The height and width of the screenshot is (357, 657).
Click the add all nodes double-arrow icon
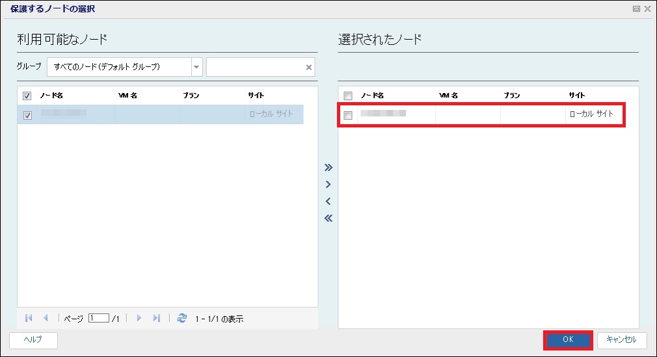pyautogui.click(x=328, y=167)
